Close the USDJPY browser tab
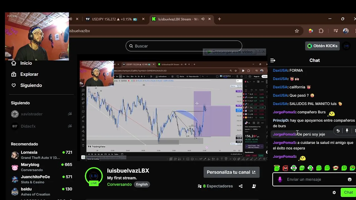 click(143, 19)
